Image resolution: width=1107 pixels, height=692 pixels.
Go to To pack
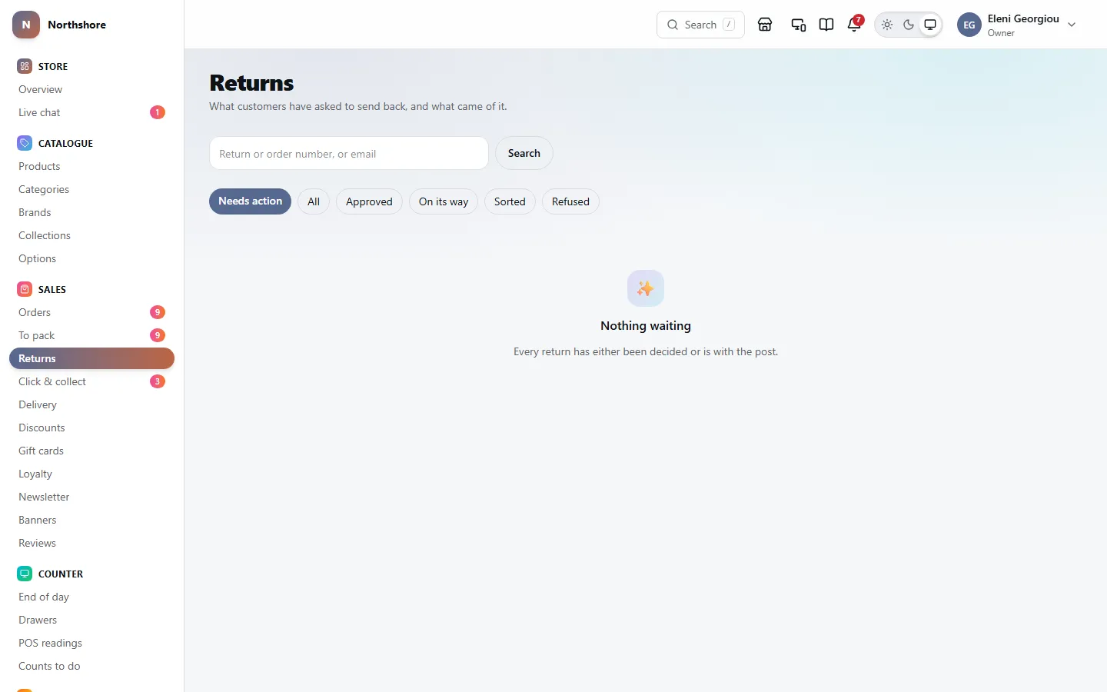tap(91, 335)
